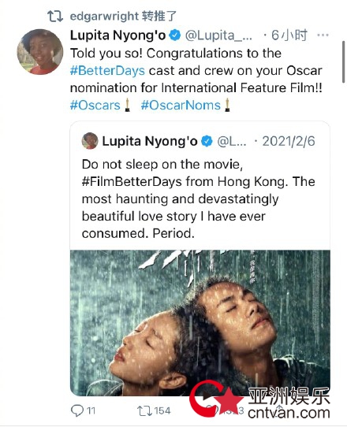Open the Better Days rain poster image
The width and height of the screenshot is (347, 427).
click(x=200, y=323)
